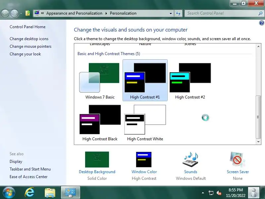265x199 pixels.
Task: Select the High Contrast #2 theme
Action: (190, 80)
